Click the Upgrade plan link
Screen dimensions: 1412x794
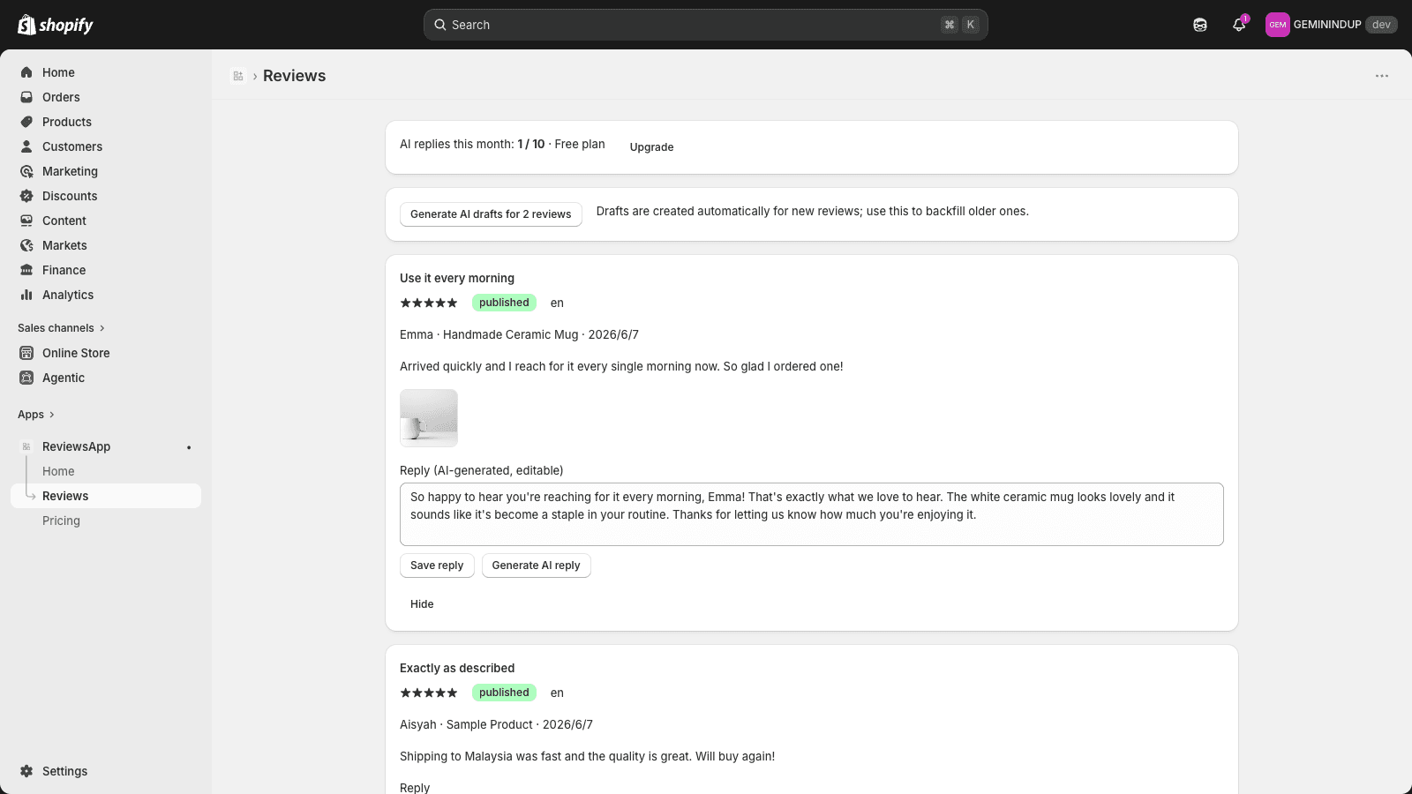coord(651,147)
